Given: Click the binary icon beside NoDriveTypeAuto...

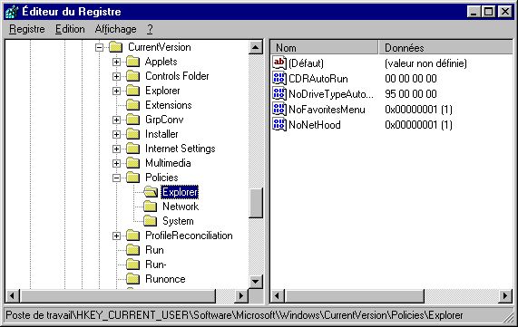Looking at the screenshot, I should tap(279, 93).
